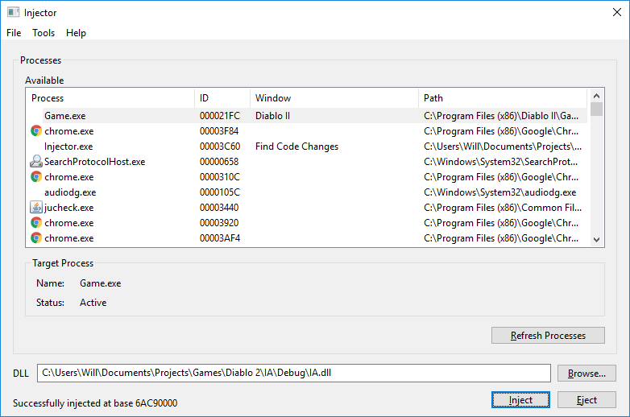The width and height of the screenshot is (630, 417).
Task: Click the Refresh Processes button
Action: pos(548,335)
